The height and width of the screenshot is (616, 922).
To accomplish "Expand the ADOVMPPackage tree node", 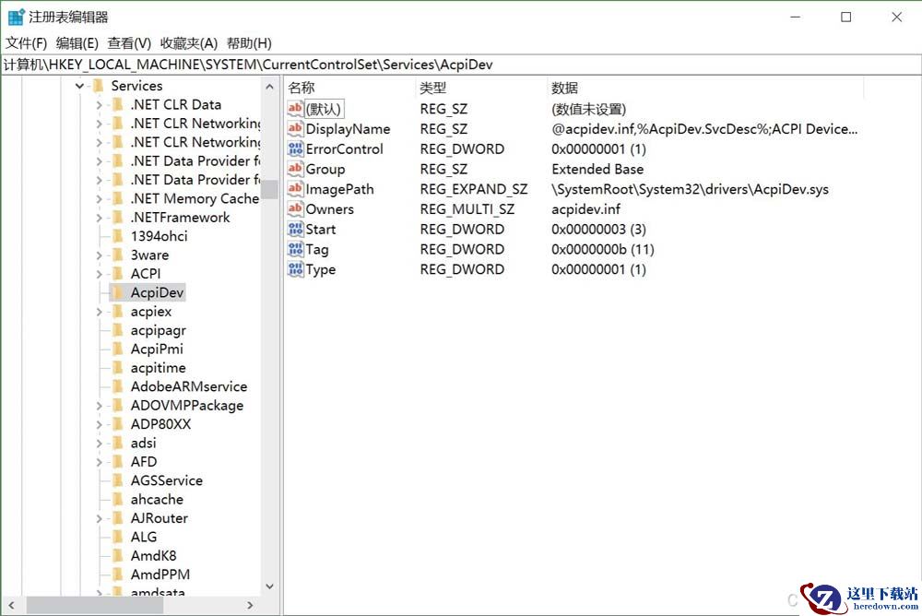I will click(99, 406).
